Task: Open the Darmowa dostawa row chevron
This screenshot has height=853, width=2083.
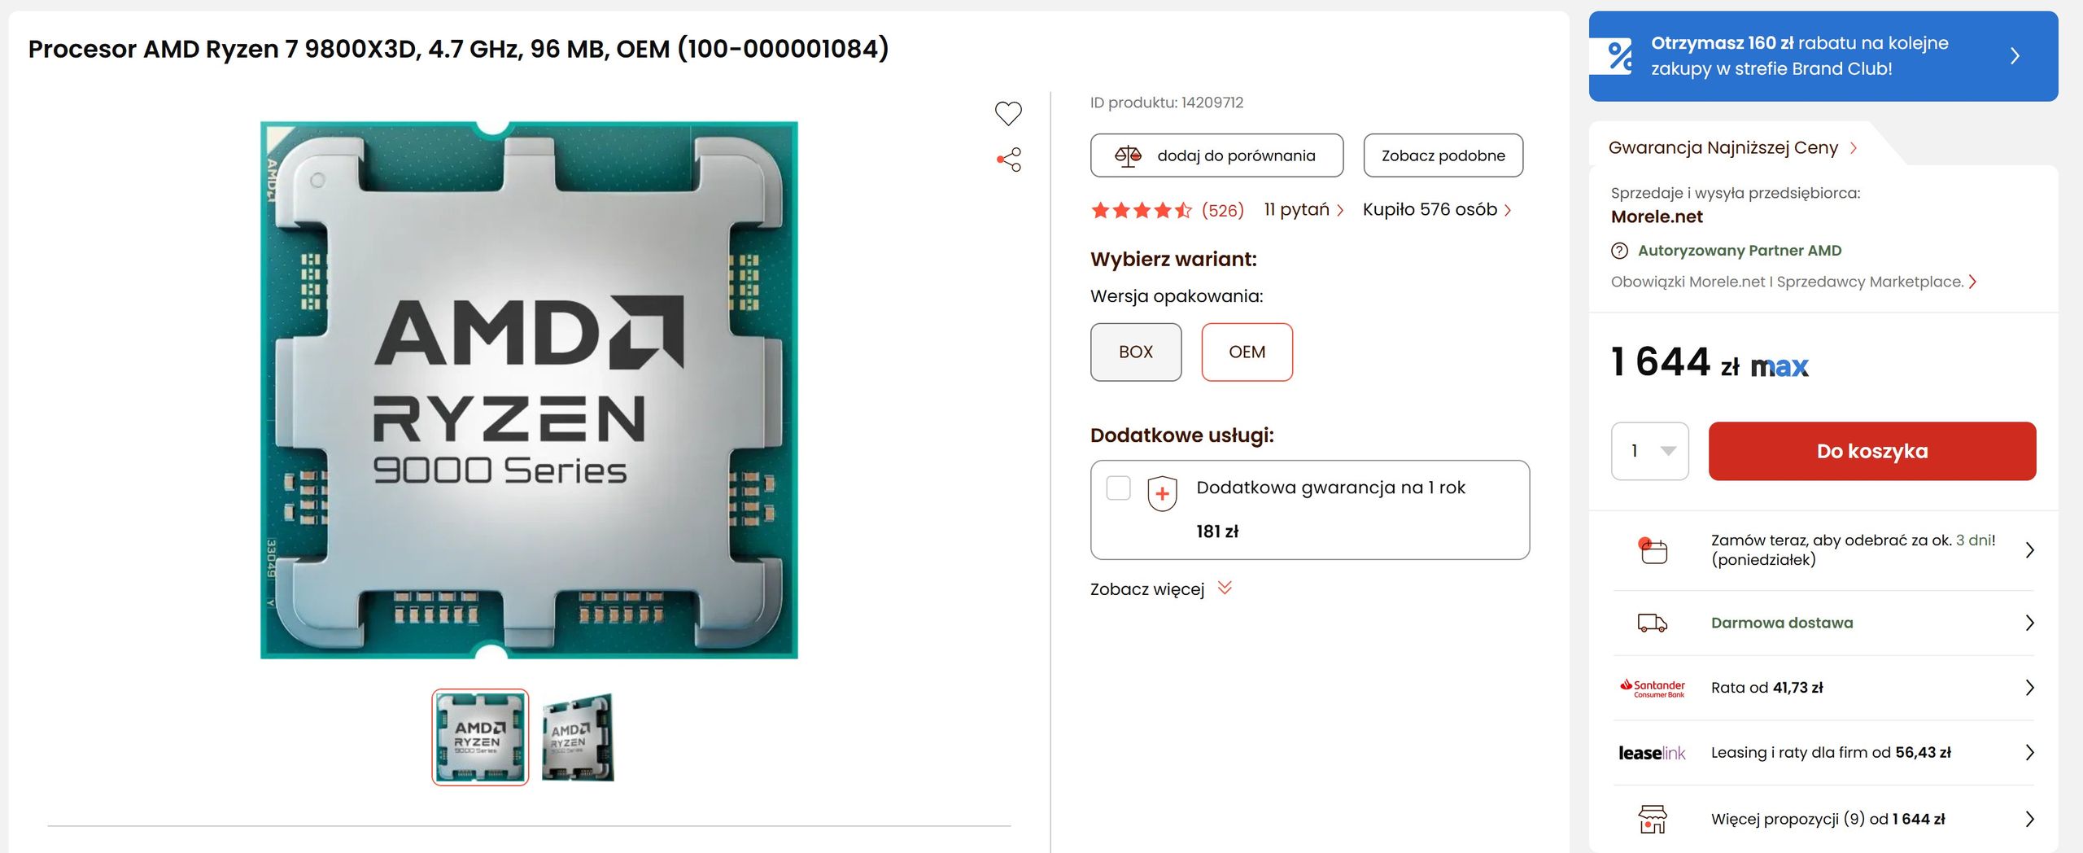Action: 2029,623
